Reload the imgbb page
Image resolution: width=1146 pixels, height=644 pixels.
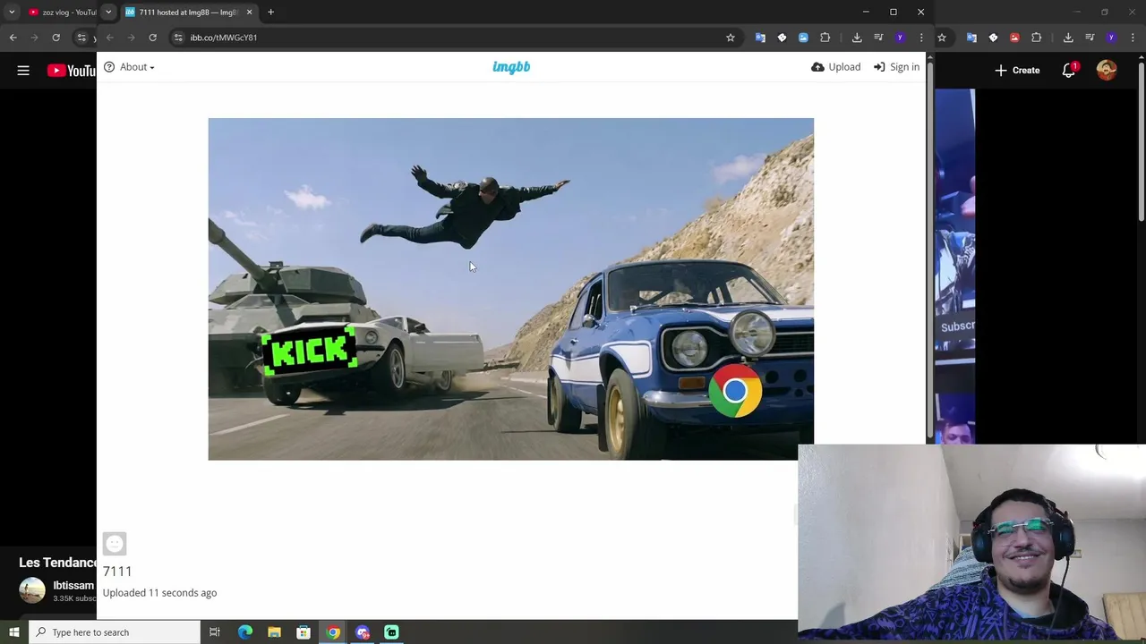click(x=153, y=38)
